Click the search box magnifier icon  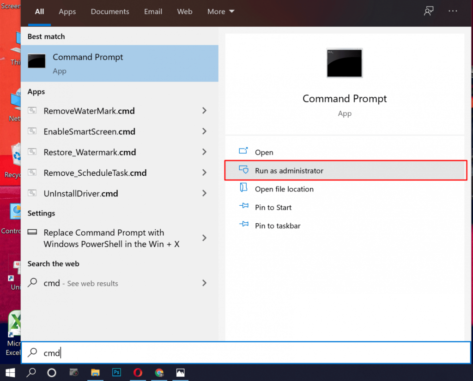tap(32, 352)
